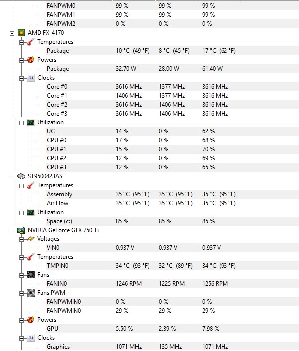Click the fan icon beside the Fans node
The width and height of the screenshot is (299, 351).
tap(31, 275)
